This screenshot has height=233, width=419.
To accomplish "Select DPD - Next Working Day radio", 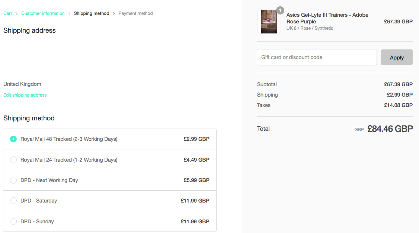I will pyautogui.click(x=13, y=180).
